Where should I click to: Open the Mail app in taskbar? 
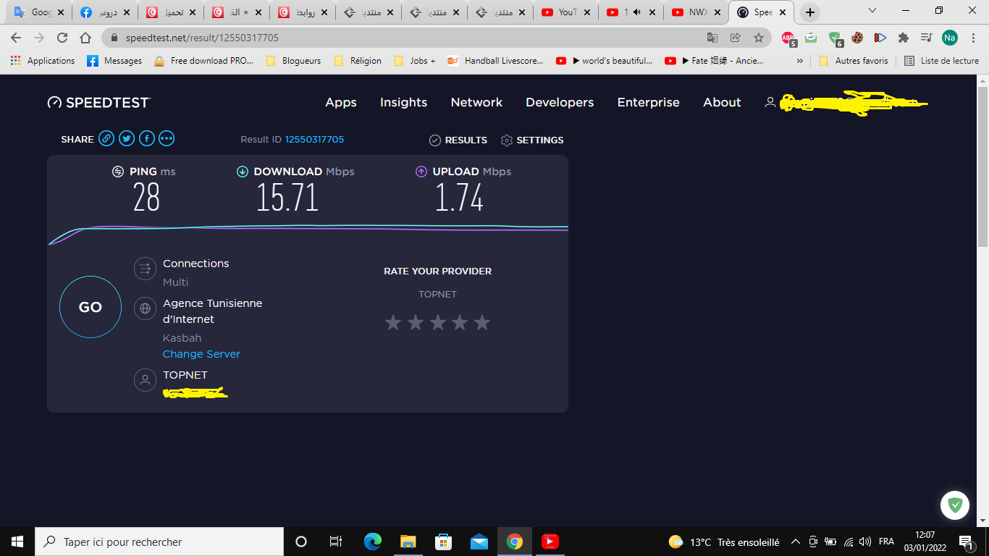[x=479, y=542]
